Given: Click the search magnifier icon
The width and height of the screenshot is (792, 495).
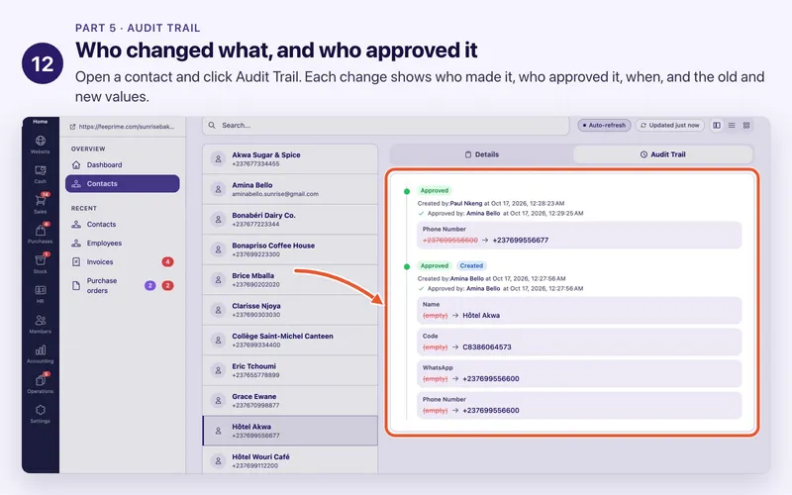Looking at the screenshot, I should [212, 126].
